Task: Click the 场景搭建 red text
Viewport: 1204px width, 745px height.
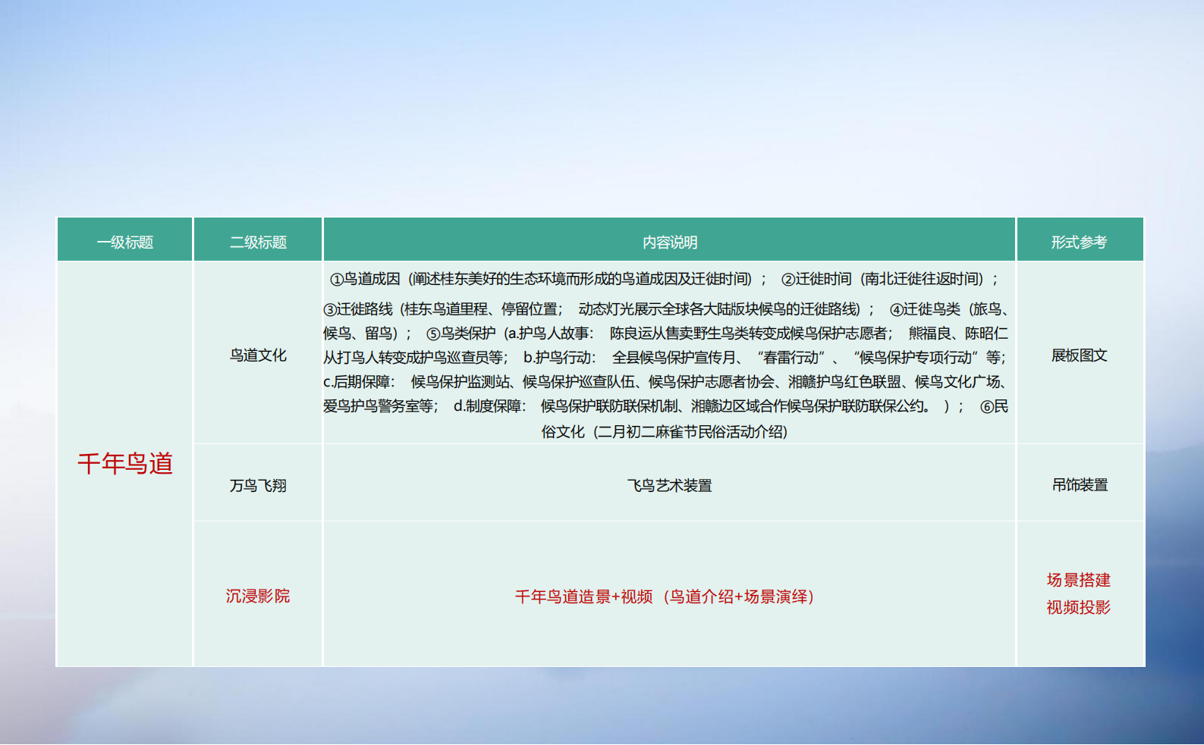Action: pos(1079,580)
